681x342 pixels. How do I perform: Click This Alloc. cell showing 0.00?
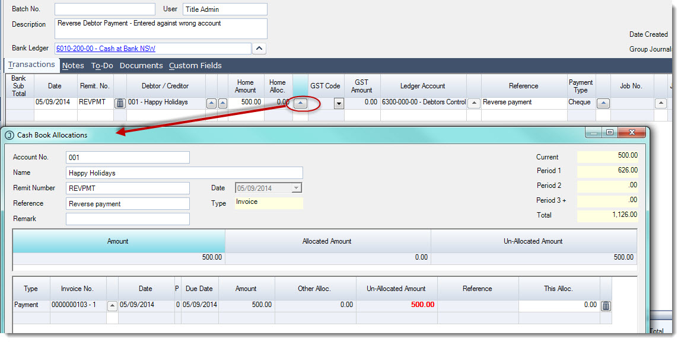click(559, 305)
